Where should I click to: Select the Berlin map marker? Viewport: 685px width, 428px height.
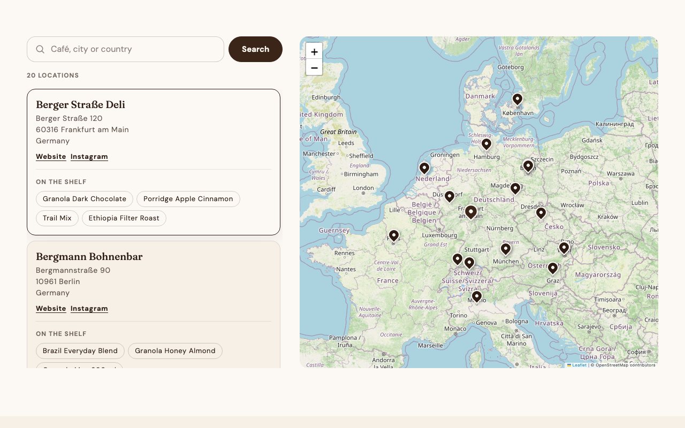pos(528,166)
